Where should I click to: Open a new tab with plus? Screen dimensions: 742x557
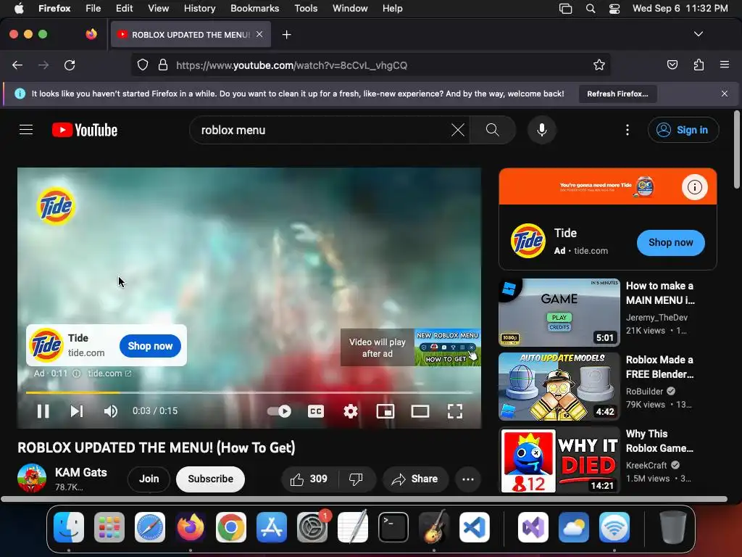point(286,35)
